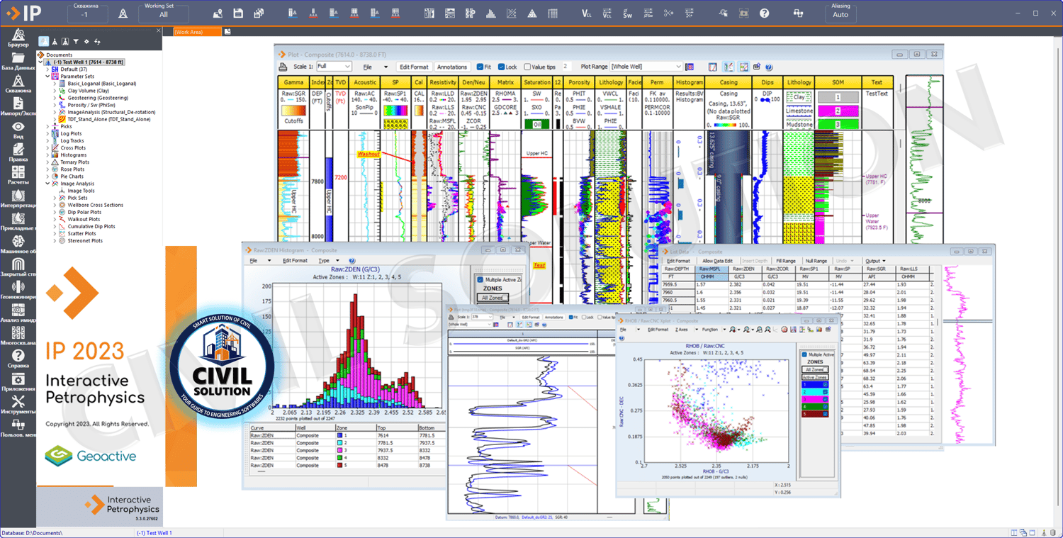Screen dimensions: 1063x538
Task: Click the zone 2 cyan swatch in the Histogram legend table
Action: coord(340,443)
